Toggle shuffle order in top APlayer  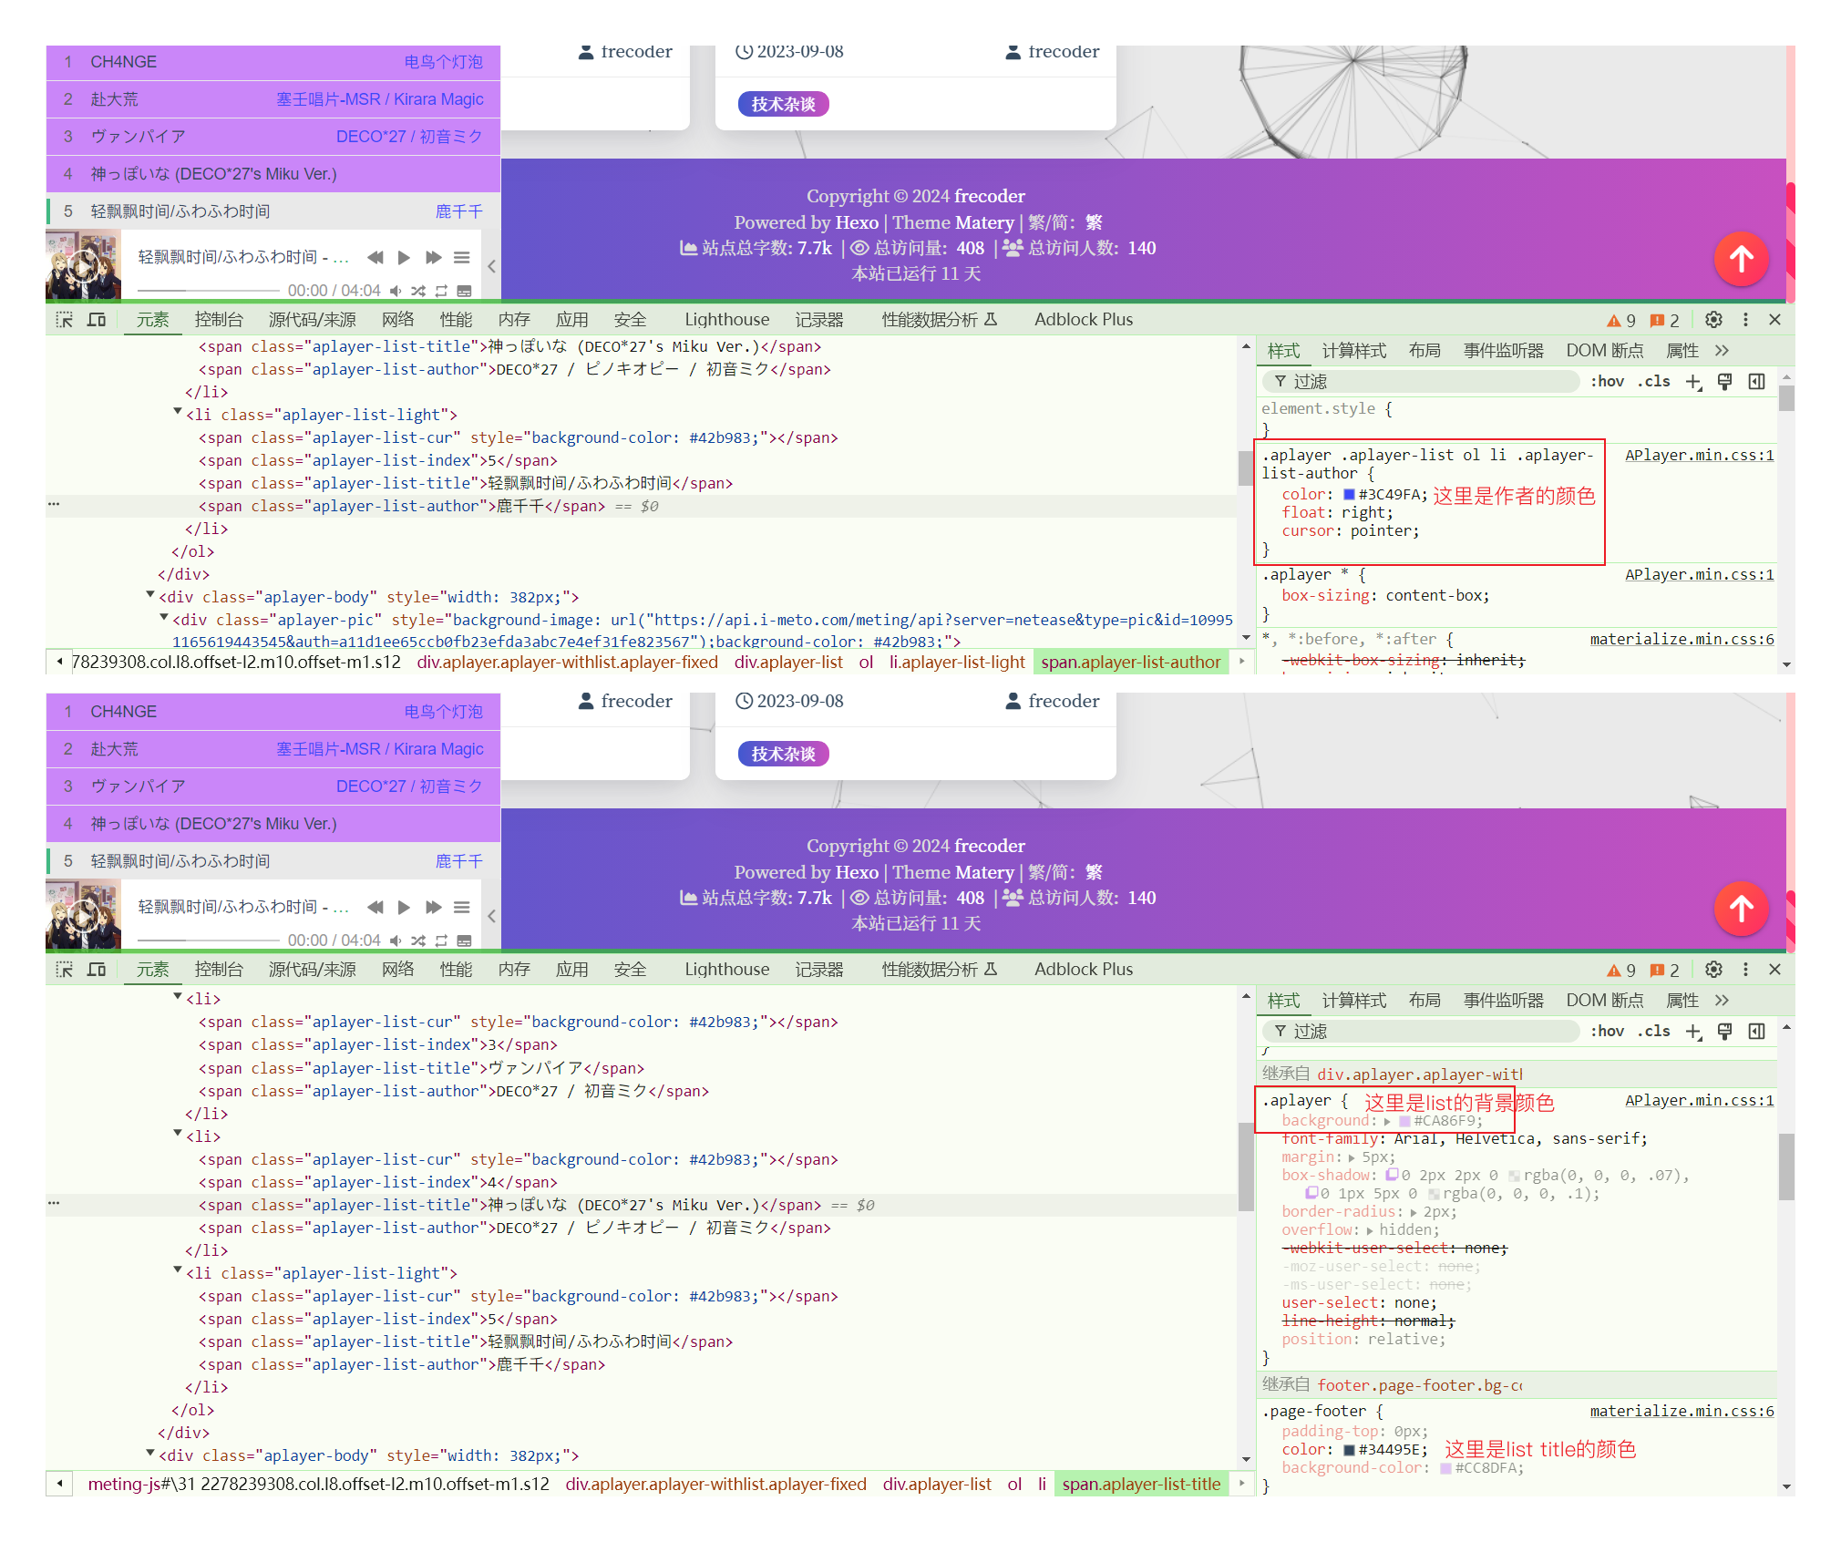(418, 291)
